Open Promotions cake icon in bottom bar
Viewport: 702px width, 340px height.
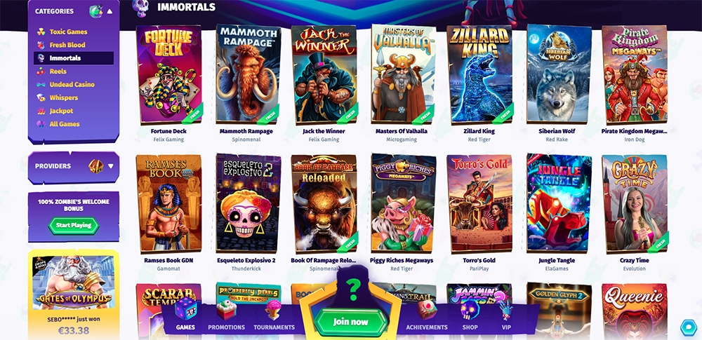(227, 310)
